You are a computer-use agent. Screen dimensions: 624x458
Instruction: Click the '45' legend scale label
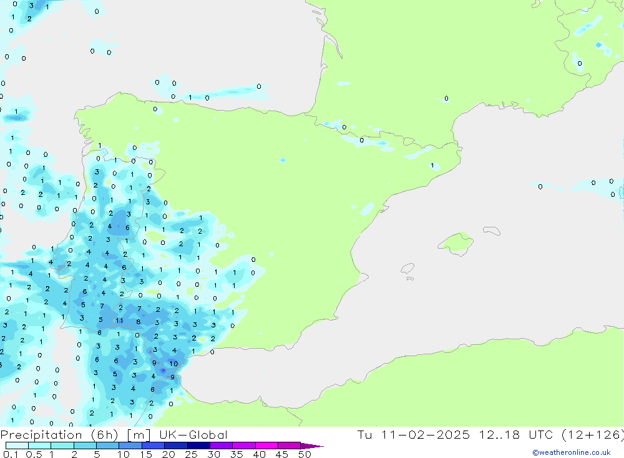click(x=282, y=454)
